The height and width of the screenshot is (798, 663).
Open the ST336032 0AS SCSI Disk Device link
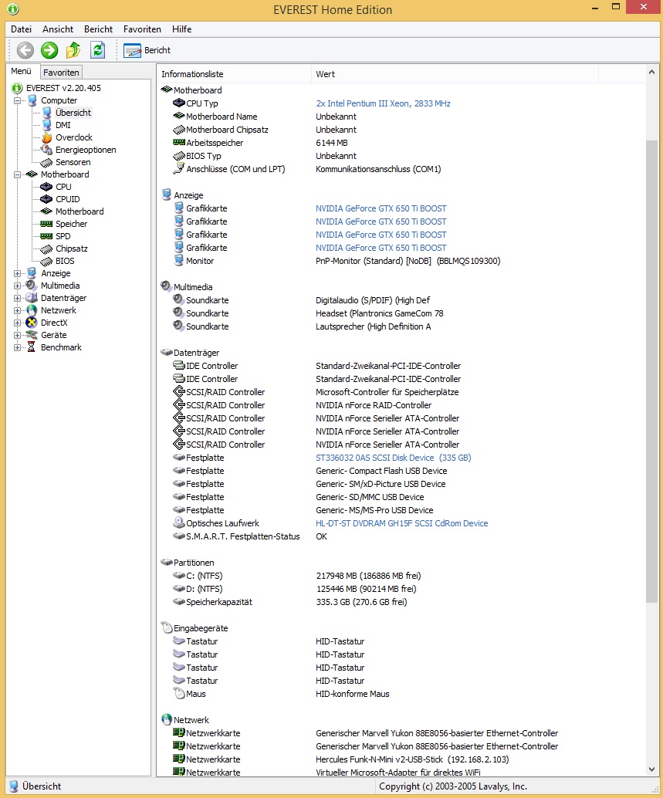pos(394,458)
